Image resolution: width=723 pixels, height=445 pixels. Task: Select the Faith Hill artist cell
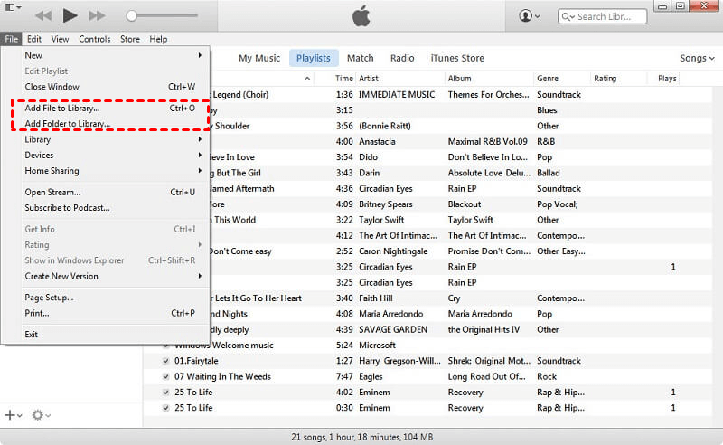[x=376, y=298]
